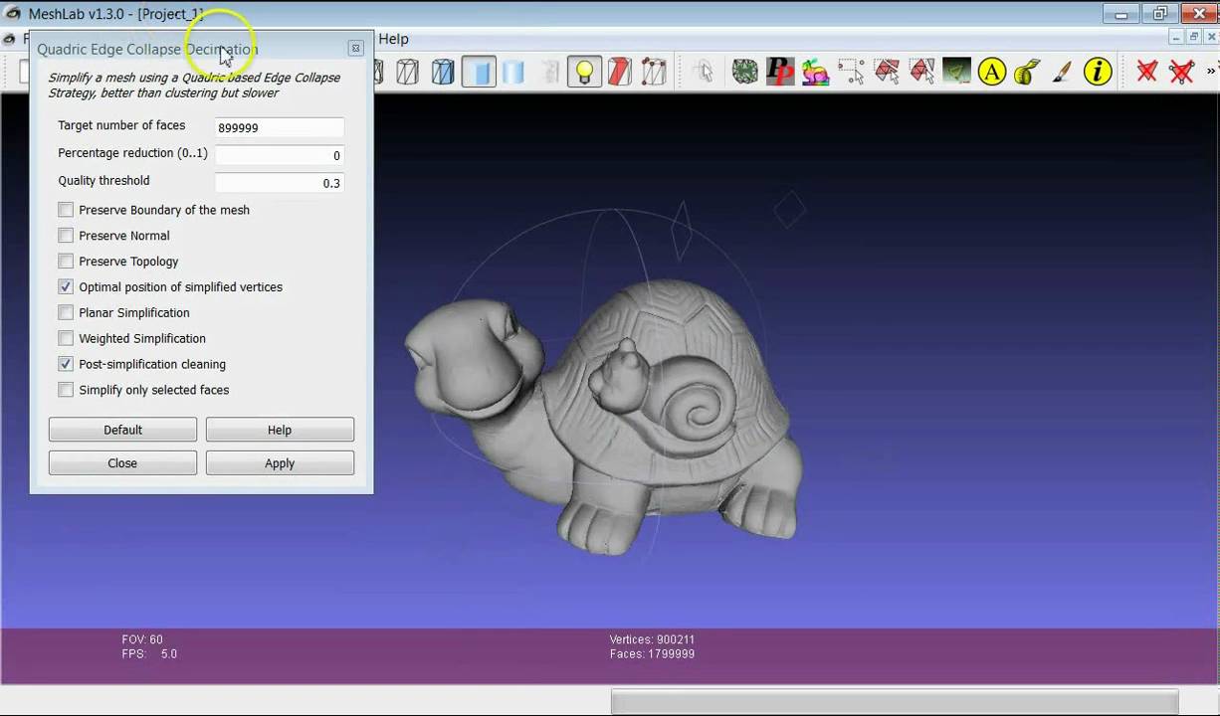Viewport: 1220px width, 716px height.
Task: Uncheck Optimal position of simplified vertices
Action: (x=66, y=286)
